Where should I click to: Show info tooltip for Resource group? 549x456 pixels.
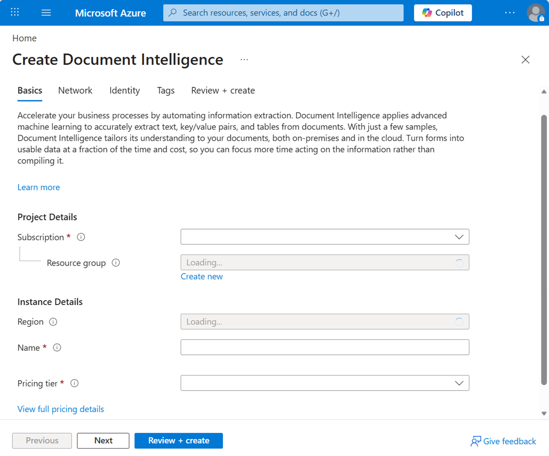116,263
